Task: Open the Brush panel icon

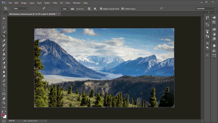Action: click(x=207, y=31)
